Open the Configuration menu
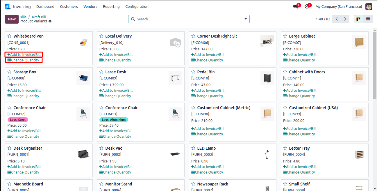This screenshot has height=191, width=377. coord(137,6)
